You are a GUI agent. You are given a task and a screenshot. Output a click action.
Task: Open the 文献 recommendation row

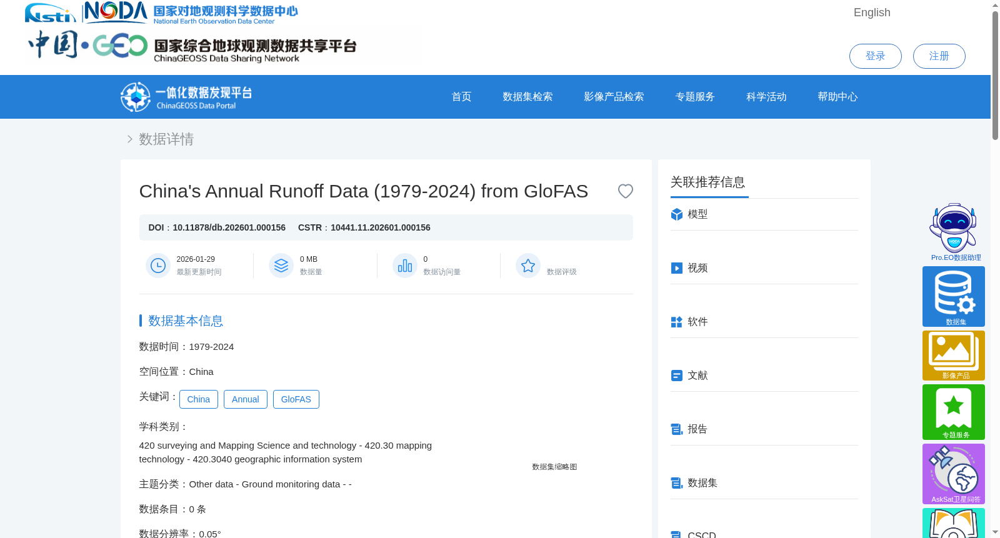pyautogui.click(x=764, y=376)
